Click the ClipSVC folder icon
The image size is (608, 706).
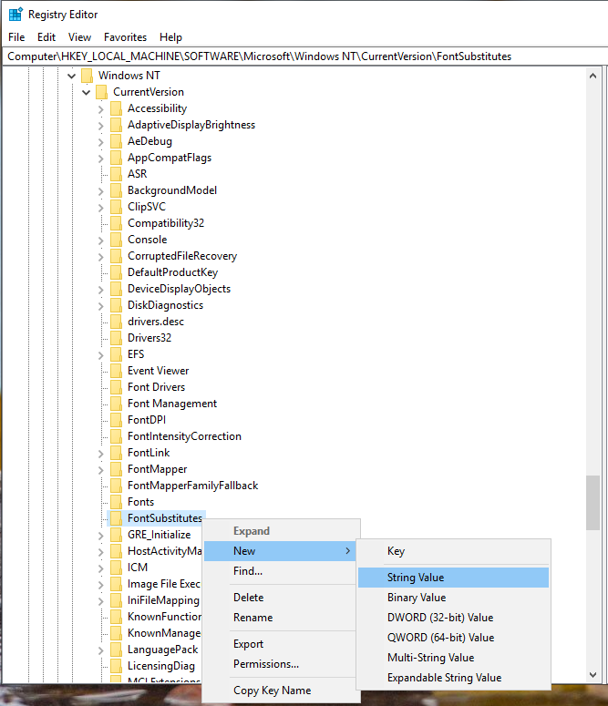[x=117, y=207]
